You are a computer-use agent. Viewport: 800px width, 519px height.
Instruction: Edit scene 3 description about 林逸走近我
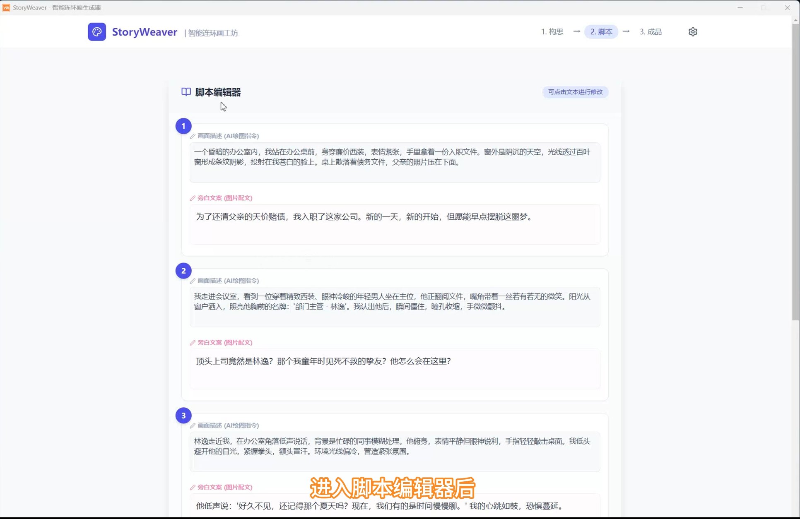coord(395,452)
